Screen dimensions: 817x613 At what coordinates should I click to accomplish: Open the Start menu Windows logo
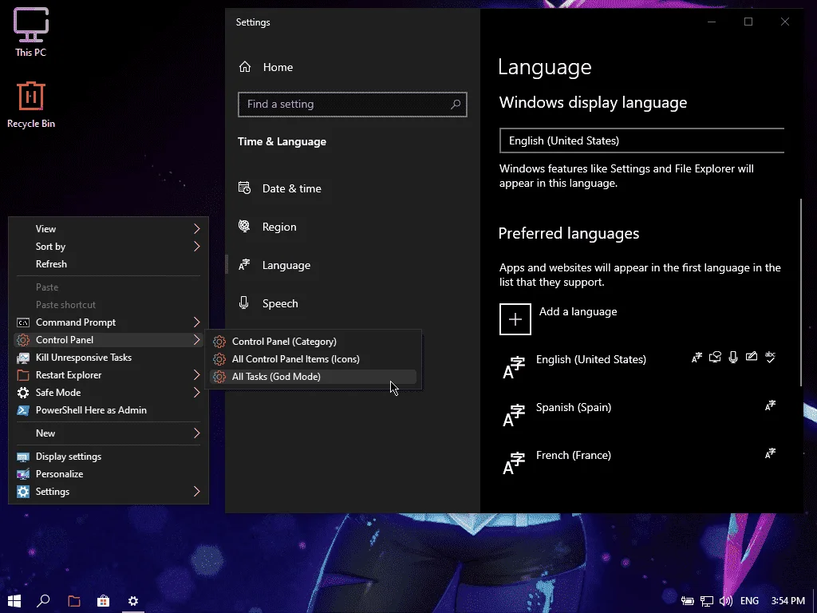(x=14, y=601)
